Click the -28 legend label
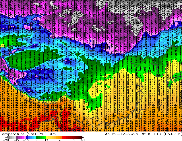The image size is (182, 141). tap(6, 140)
